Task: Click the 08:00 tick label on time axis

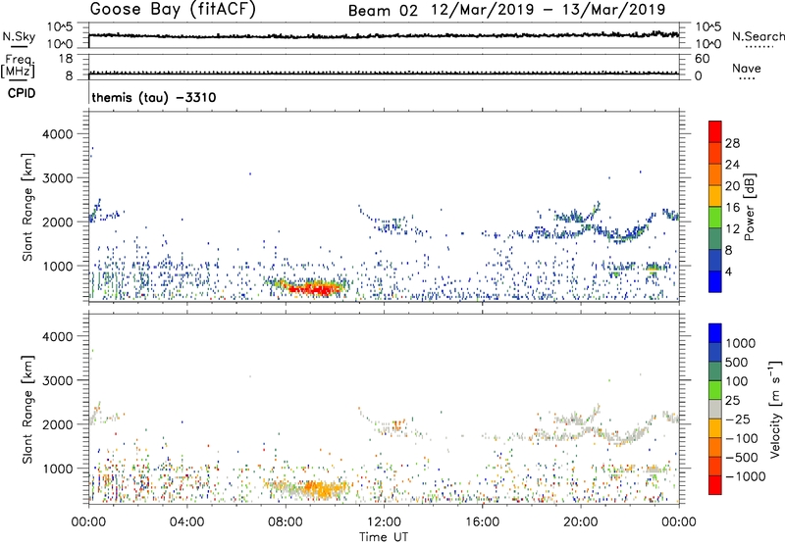Action: click(286, 520)
